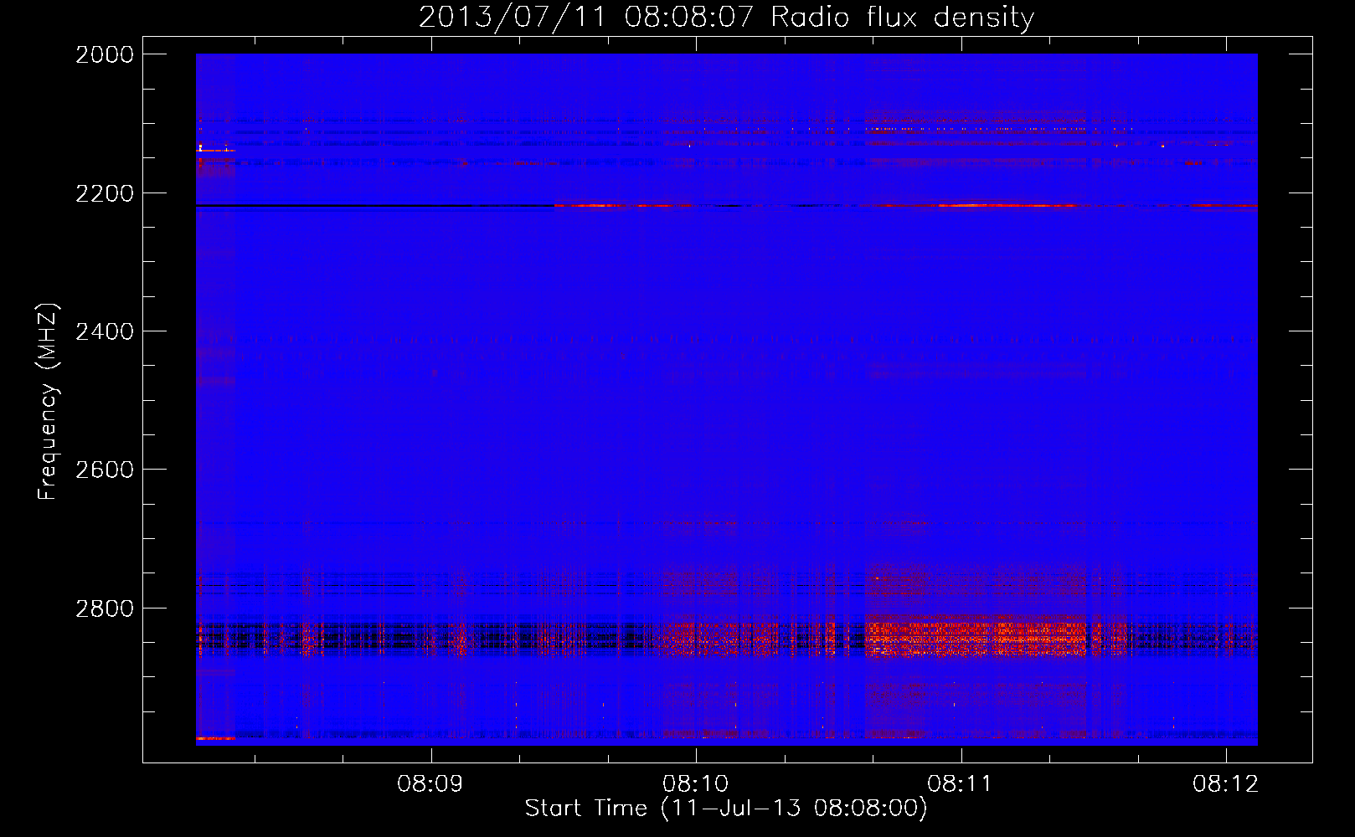Image resolution: width=1355 pixels, height=837 pixels.
Task: Click the 08:10 time tick label
Action: pos(696,784)
